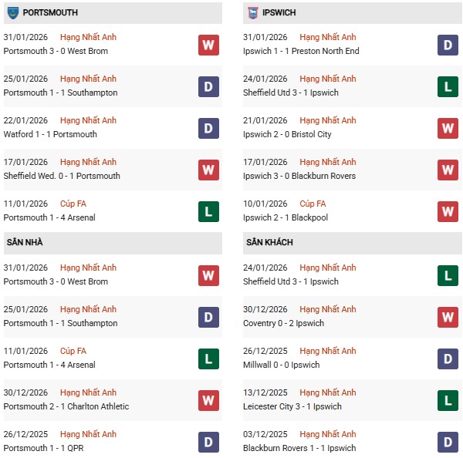Open the PORTSMOUTH team header

click(50, 13)
